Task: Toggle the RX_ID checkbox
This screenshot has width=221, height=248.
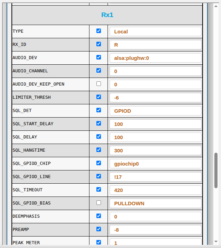Action: click(x=98, y=44)
